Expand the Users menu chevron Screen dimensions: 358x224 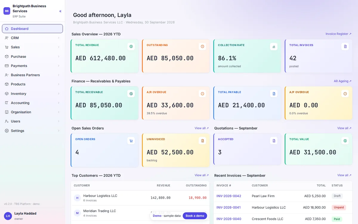pos(58,121)
